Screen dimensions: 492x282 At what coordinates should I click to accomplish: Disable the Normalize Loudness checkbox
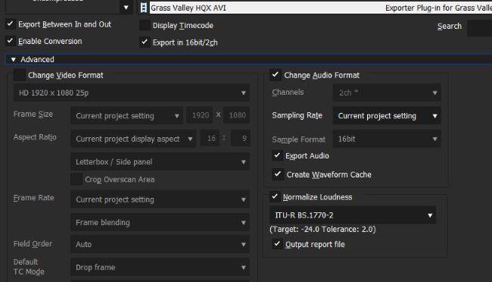click(x=275, y=197)
